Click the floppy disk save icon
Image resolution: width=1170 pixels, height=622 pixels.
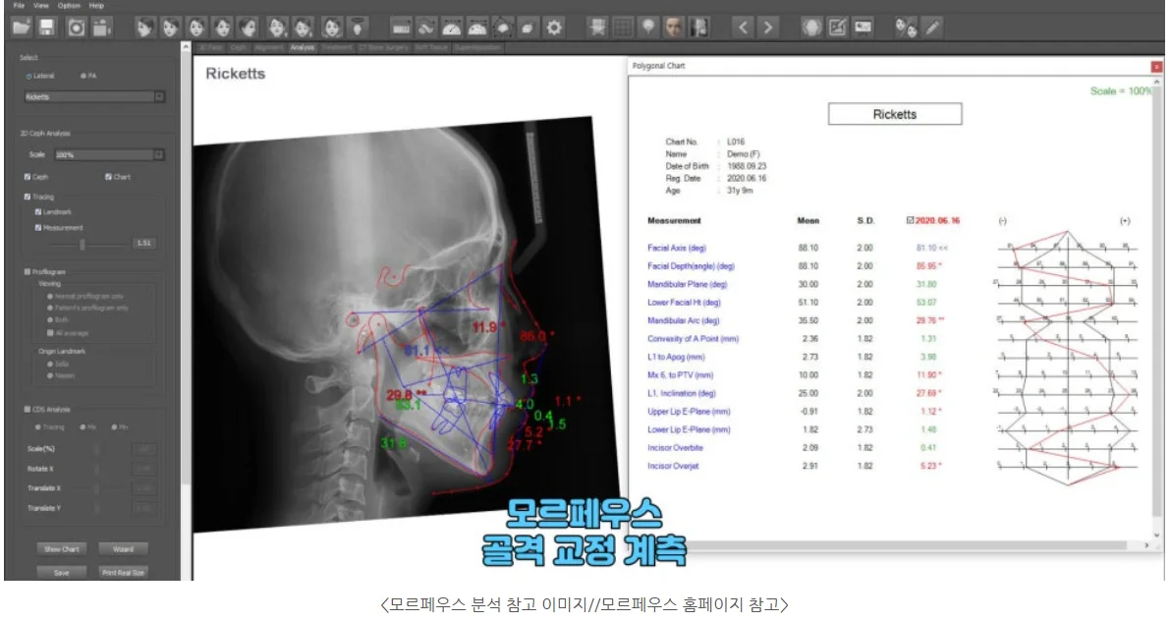tap(47, 28)
